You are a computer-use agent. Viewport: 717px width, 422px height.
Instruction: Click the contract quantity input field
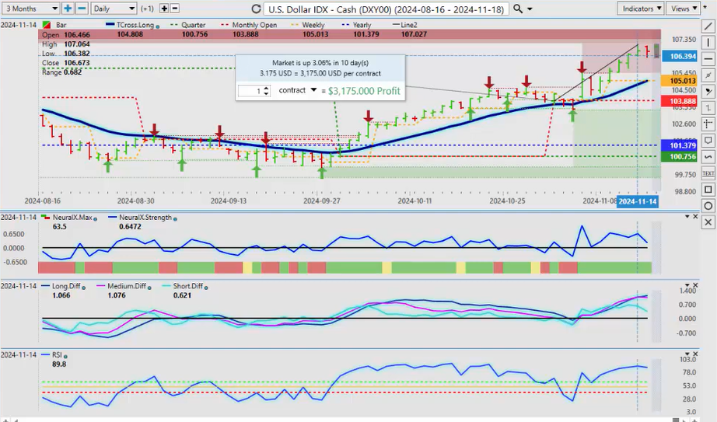[252, 91]
